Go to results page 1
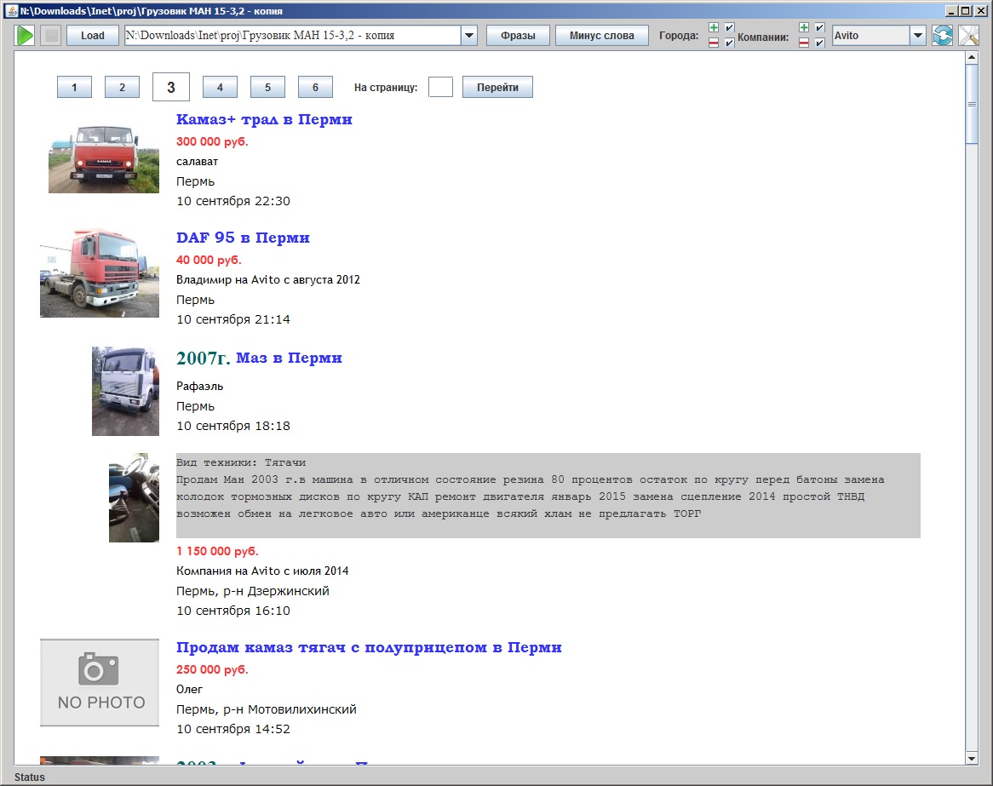Screen dimensions: 993x786 (x=74, y=88)
